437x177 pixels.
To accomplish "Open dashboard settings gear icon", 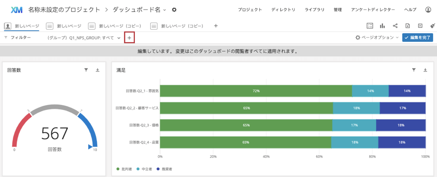I will (174, 10).
